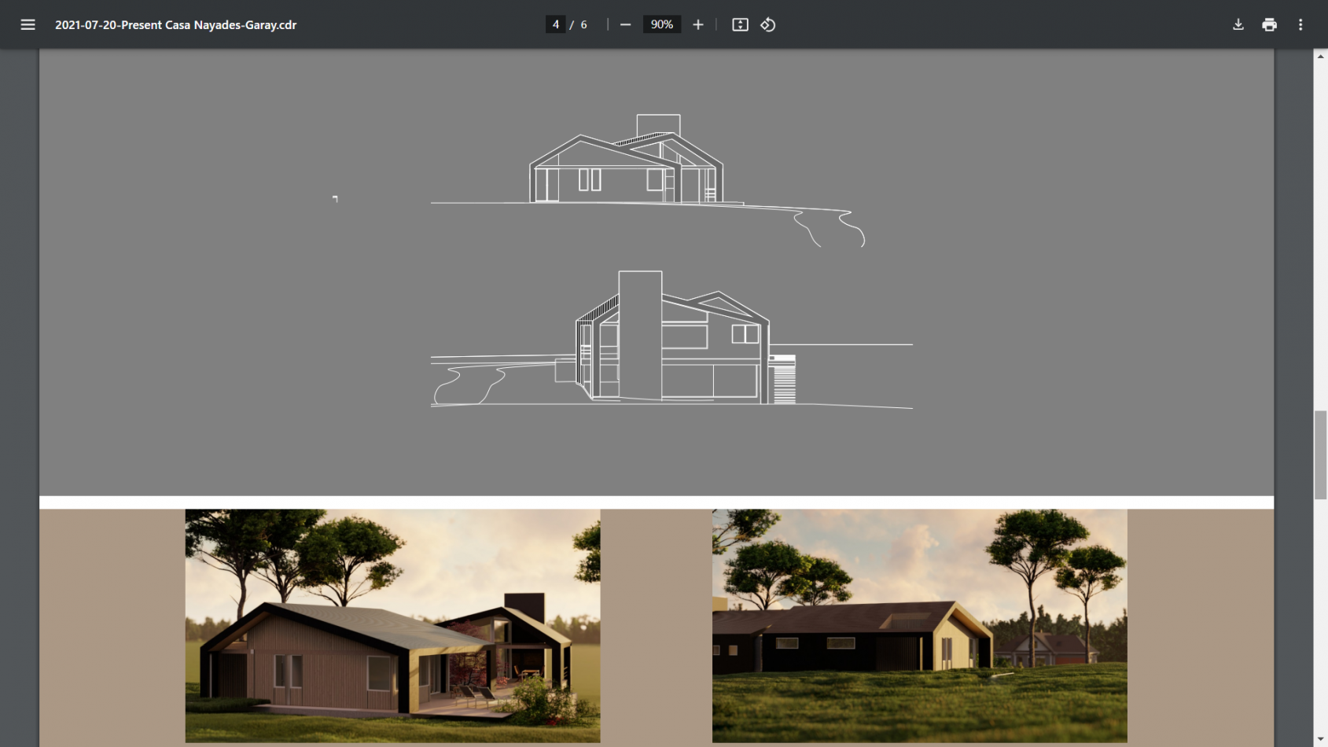Click the zoom out minus icon
Screen dimensions: 1328x747
tap(625, 24)
